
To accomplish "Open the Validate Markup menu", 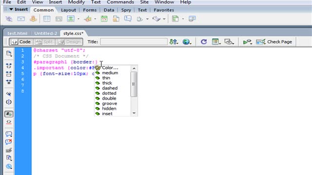I will coord(247,42).
